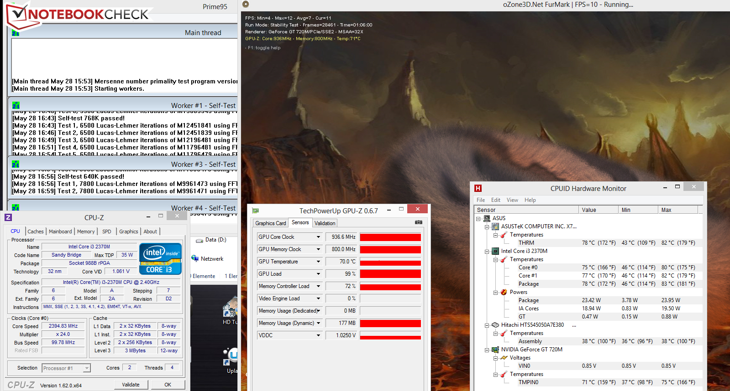Open the Memory Controller Load dropdown
The image size is (730, 391).
click(x=318, y=286)
